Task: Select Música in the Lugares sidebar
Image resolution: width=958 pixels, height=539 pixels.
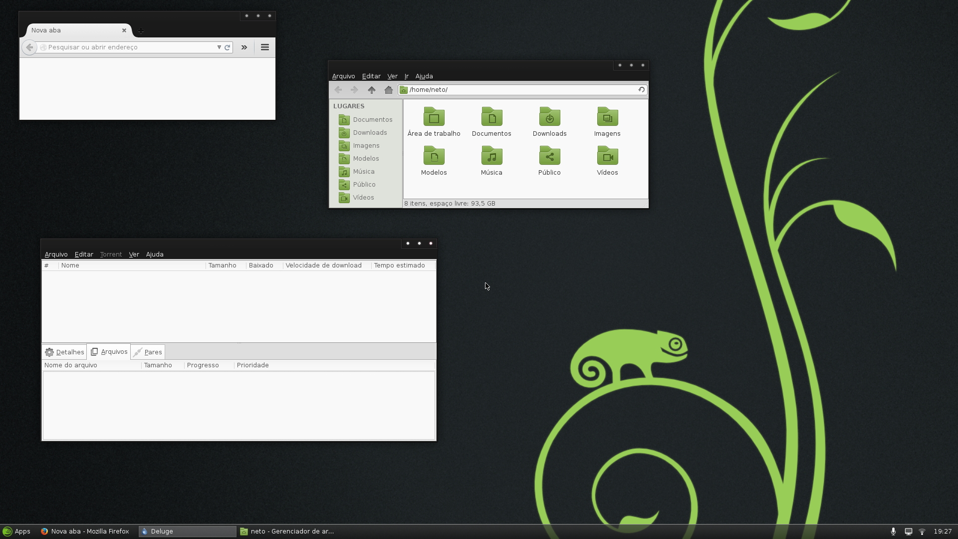Action: coord(363,172)
